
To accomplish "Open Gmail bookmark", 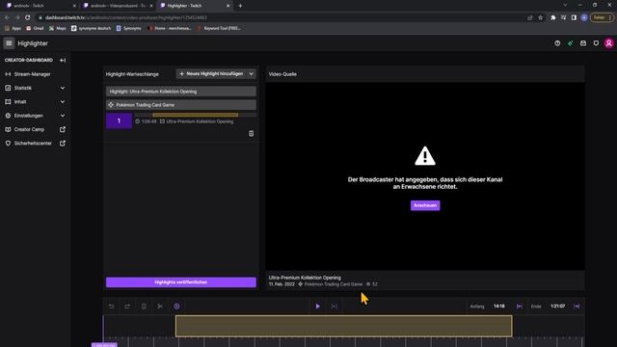I will tap(35, 28).
